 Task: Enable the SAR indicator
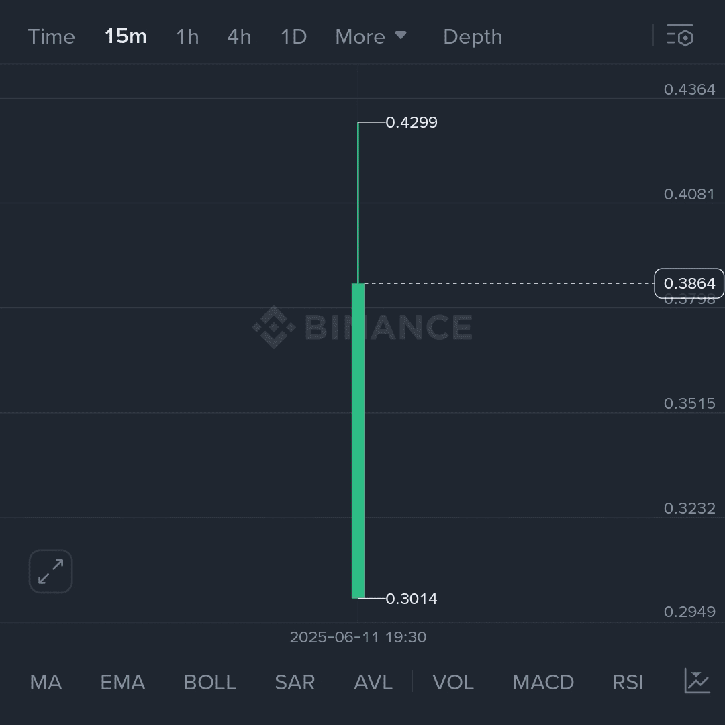coord(295,683)
